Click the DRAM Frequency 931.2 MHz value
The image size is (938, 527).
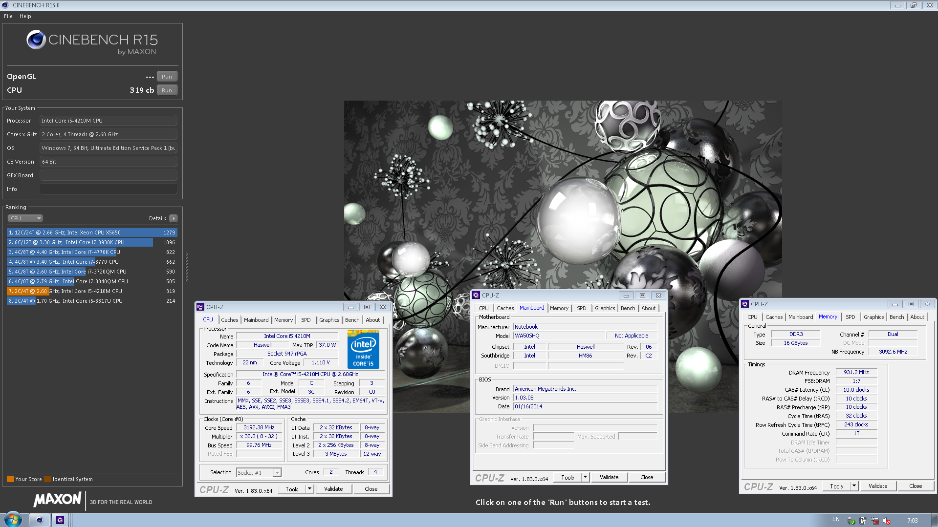coord(856,372)
